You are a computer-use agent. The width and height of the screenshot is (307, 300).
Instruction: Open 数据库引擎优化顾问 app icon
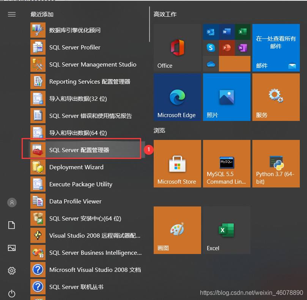[x=38, y=30]
